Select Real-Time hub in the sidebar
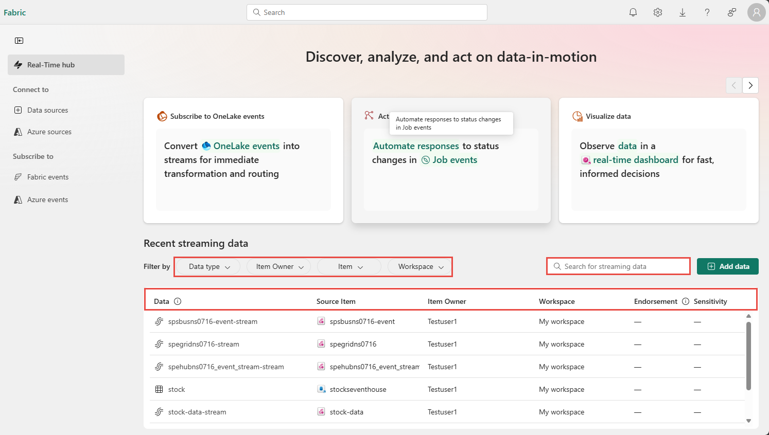The image size is (769, 435). click(66, 65)
